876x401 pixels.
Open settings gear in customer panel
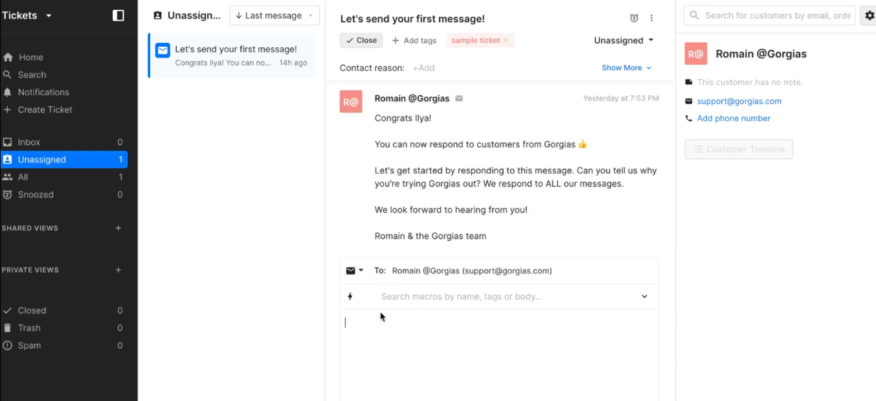pos(869,16)
